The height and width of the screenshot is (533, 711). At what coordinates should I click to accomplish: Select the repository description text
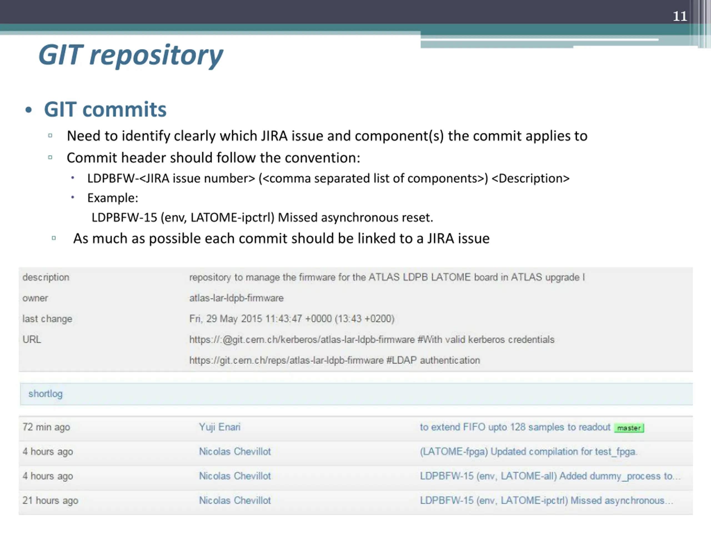[x=387, y=277]
